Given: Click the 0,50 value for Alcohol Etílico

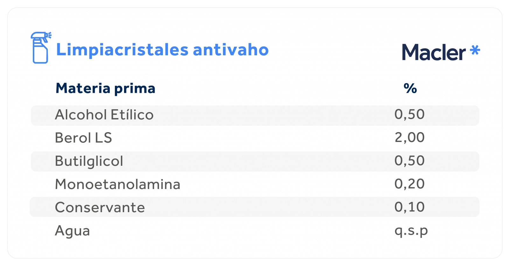Looking at the screenshot, I should (409, 114).
